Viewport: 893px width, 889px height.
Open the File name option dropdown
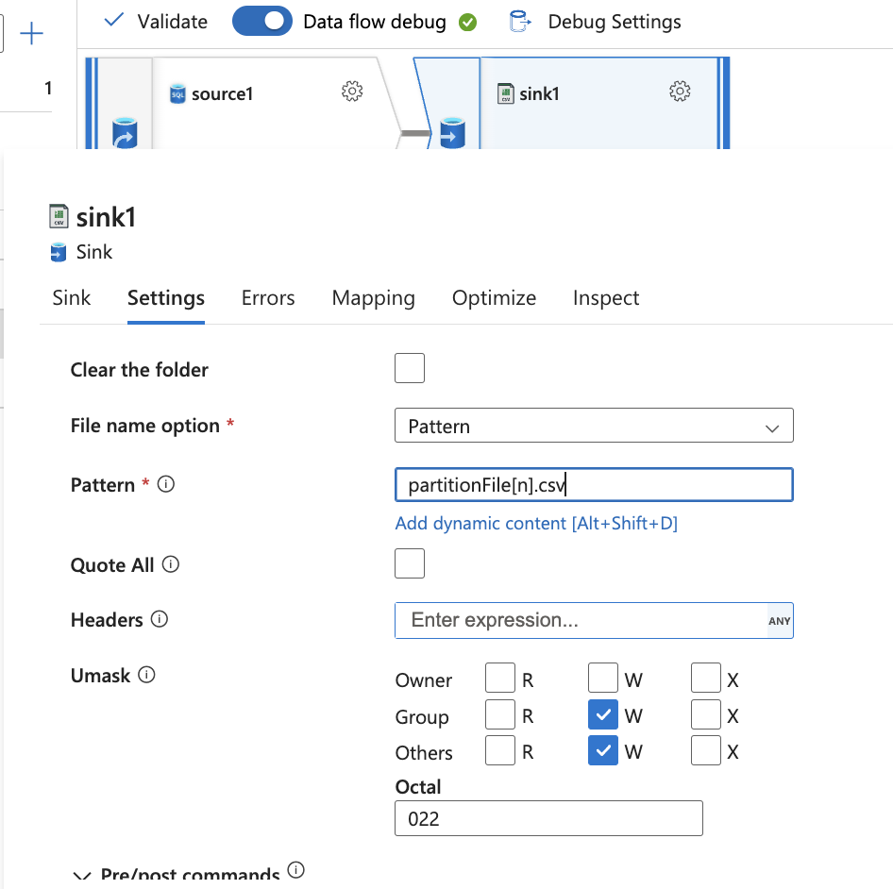tap(594, 426)
